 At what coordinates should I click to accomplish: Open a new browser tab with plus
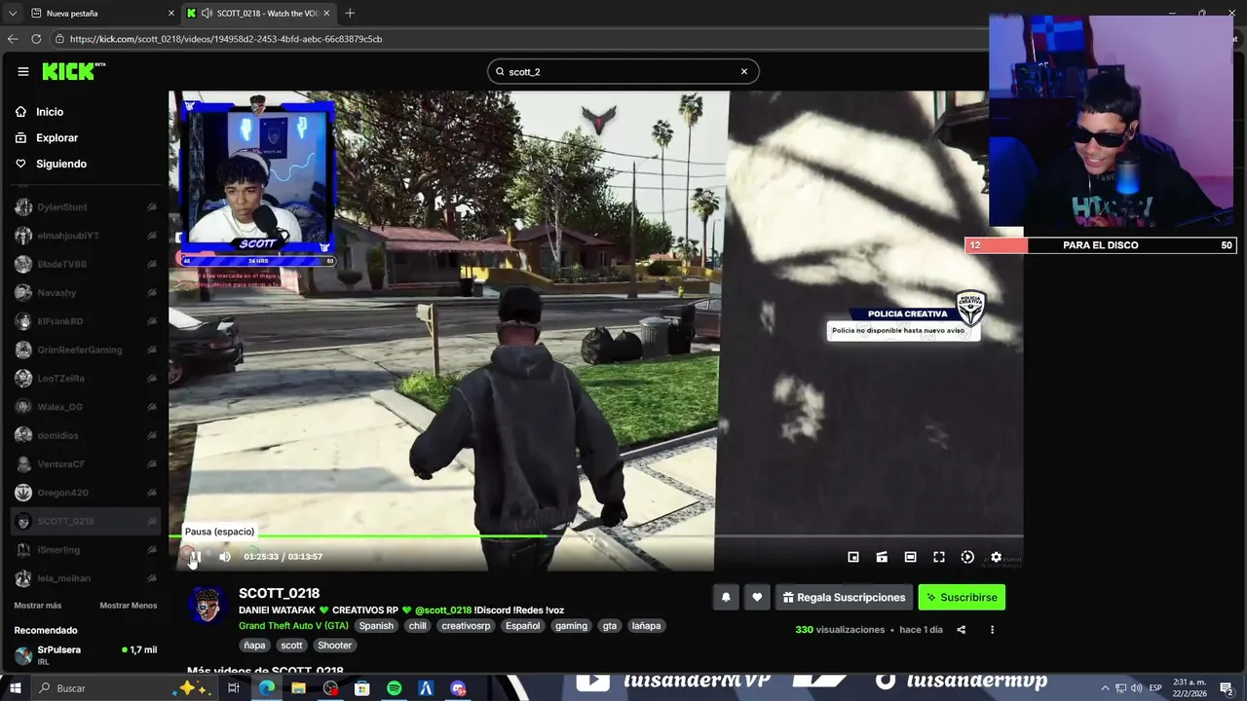(350, 14)
